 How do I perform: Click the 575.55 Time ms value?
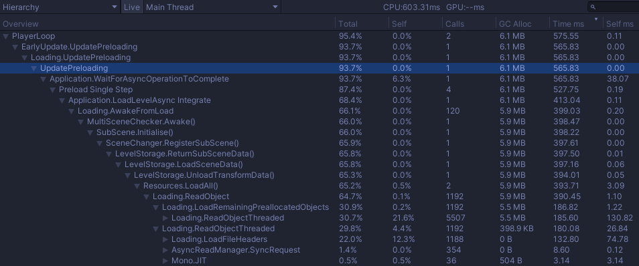tap(565, 36)
